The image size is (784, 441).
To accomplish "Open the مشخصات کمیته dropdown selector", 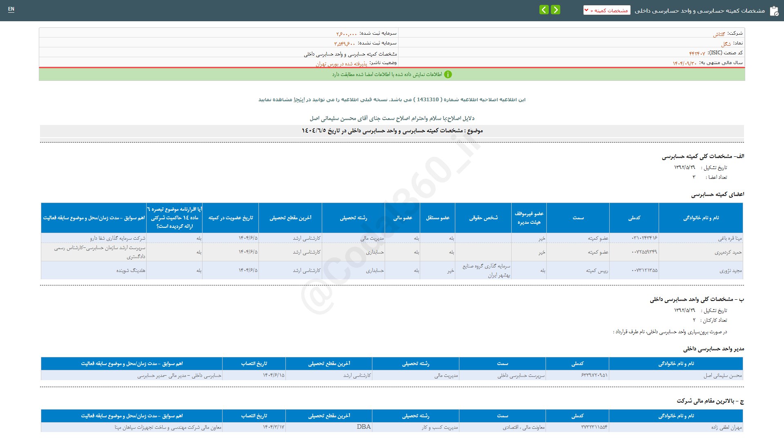I will [x=607, y=10].
